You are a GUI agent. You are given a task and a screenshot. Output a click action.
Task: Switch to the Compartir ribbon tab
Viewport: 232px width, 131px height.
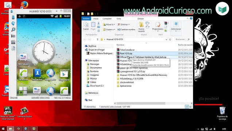click(x=107, y=19)
